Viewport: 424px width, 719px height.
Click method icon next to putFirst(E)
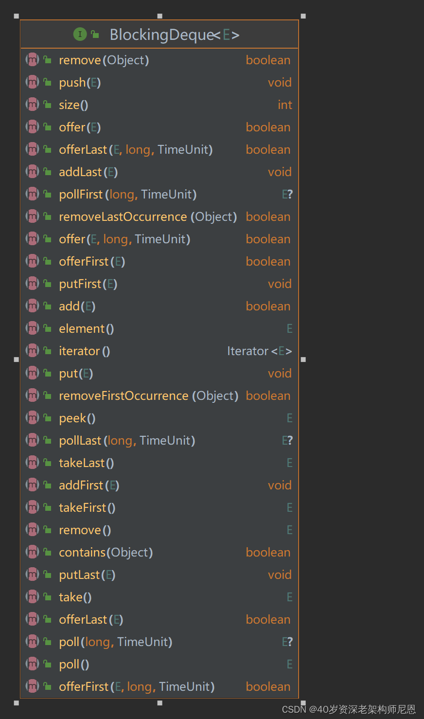32,284
